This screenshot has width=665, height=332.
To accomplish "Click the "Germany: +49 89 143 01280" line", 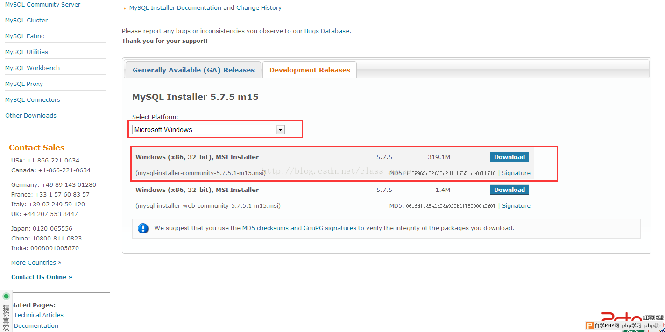I will (54, 185).
